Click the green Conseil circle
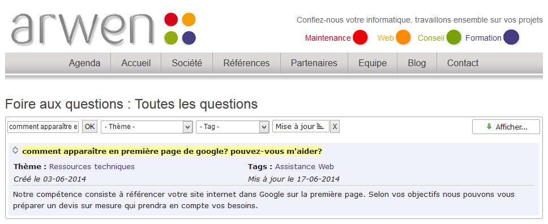 tap(453, 37)
